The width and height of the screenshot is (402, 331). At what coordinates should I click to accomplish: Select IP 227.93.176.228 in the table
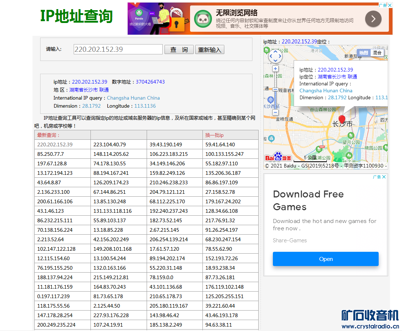point(111,315)
